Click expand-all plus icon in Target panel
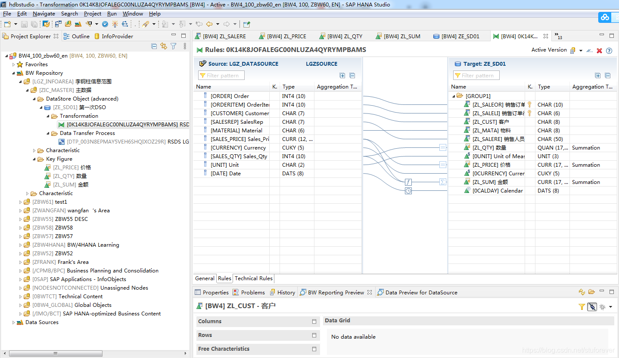This screenshot has width=619, height=358. pyautogui.click(x=598, y=76)
